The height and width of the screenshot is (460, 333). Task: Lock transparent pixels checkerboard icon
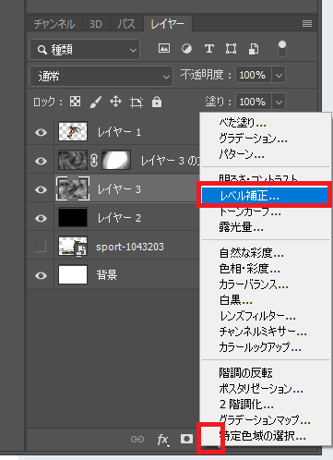[76, 102]
